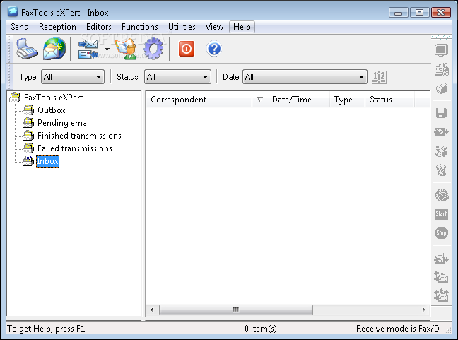Click the red power exit icon
The width and height of the screenshot is (458, 340).
pyautogui.click(x=187, y=49)
